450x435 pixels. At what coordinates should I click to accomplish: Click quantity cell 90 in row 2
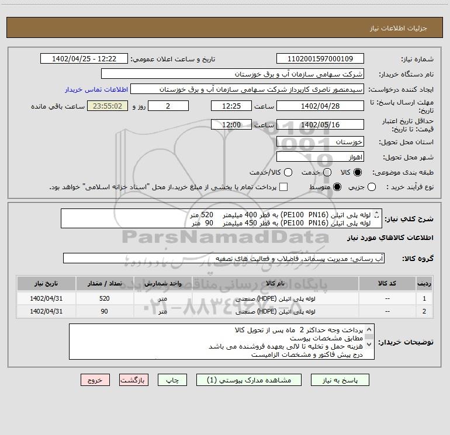[105, 311]
